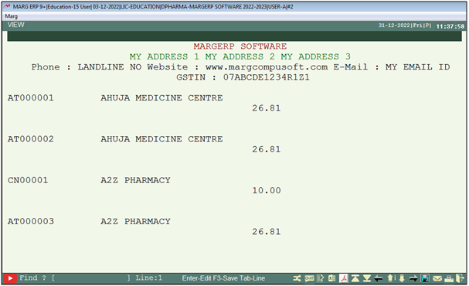Click the VIEW label in header bar
Viewport: 469px width, 286px height.
(16, 26)
